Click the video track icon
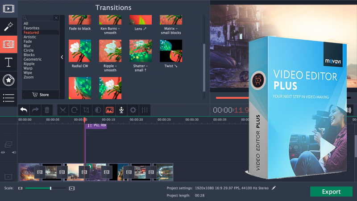The height and width of the screenshot is (201, 357). (x=8, y=176)
